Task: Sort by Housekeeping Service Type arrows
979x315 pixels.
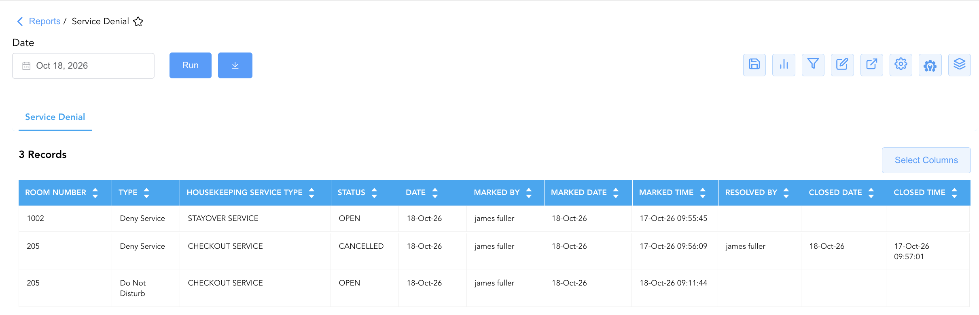Action: coord(311,193)
